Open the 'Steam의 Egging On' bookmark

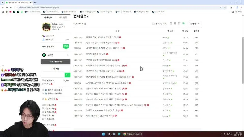pyautogui.click(x=87, y=12)
